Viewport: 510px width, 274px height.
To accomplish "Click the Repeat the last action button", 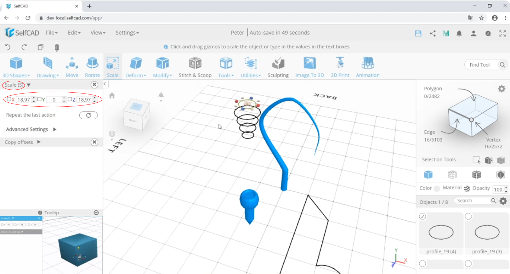I will pyautogui.click(x=88, y=115).
